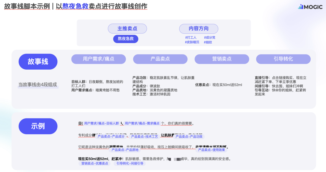
Task: Click the 营销卖点-优惠卖点 tag
Action: pos(94,164)
